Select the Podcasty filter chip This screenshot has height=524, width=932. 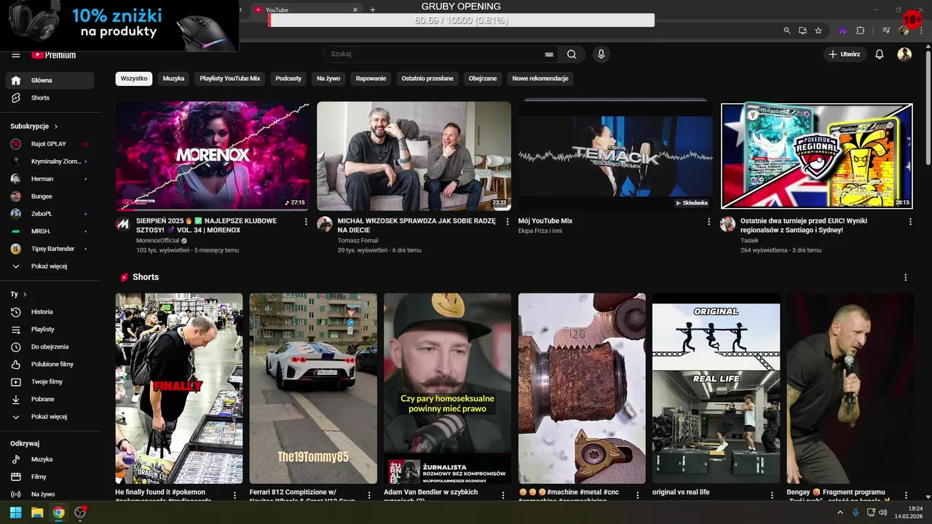click(288, 79)
